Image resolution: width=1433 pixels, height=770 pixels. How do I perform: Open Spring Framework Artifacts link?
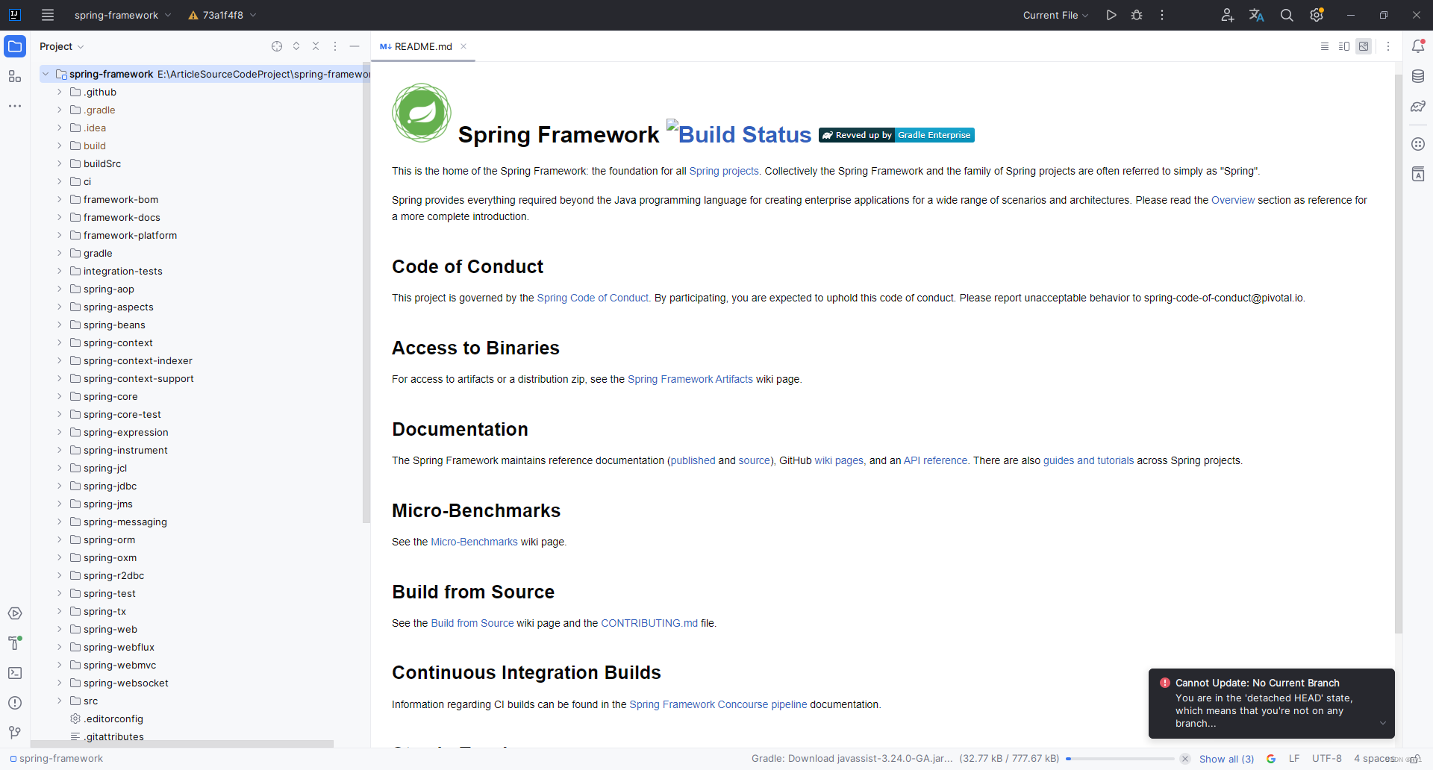click(x=690, y=379)
